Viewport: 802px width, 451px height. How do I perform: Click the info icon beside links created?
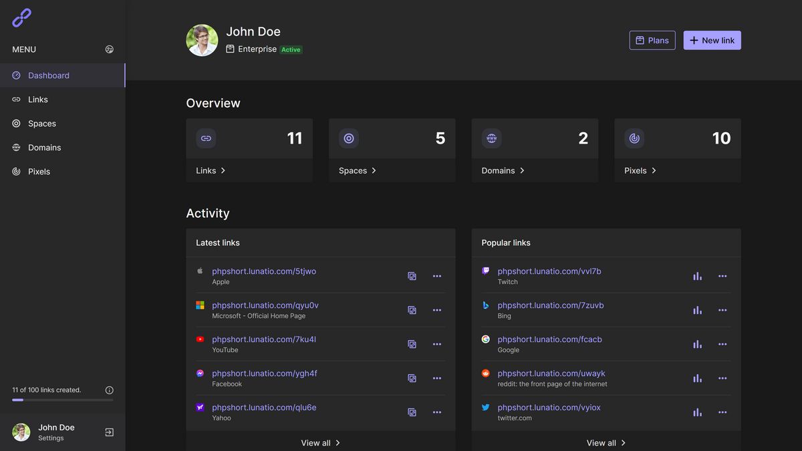[x=110, y=390]
